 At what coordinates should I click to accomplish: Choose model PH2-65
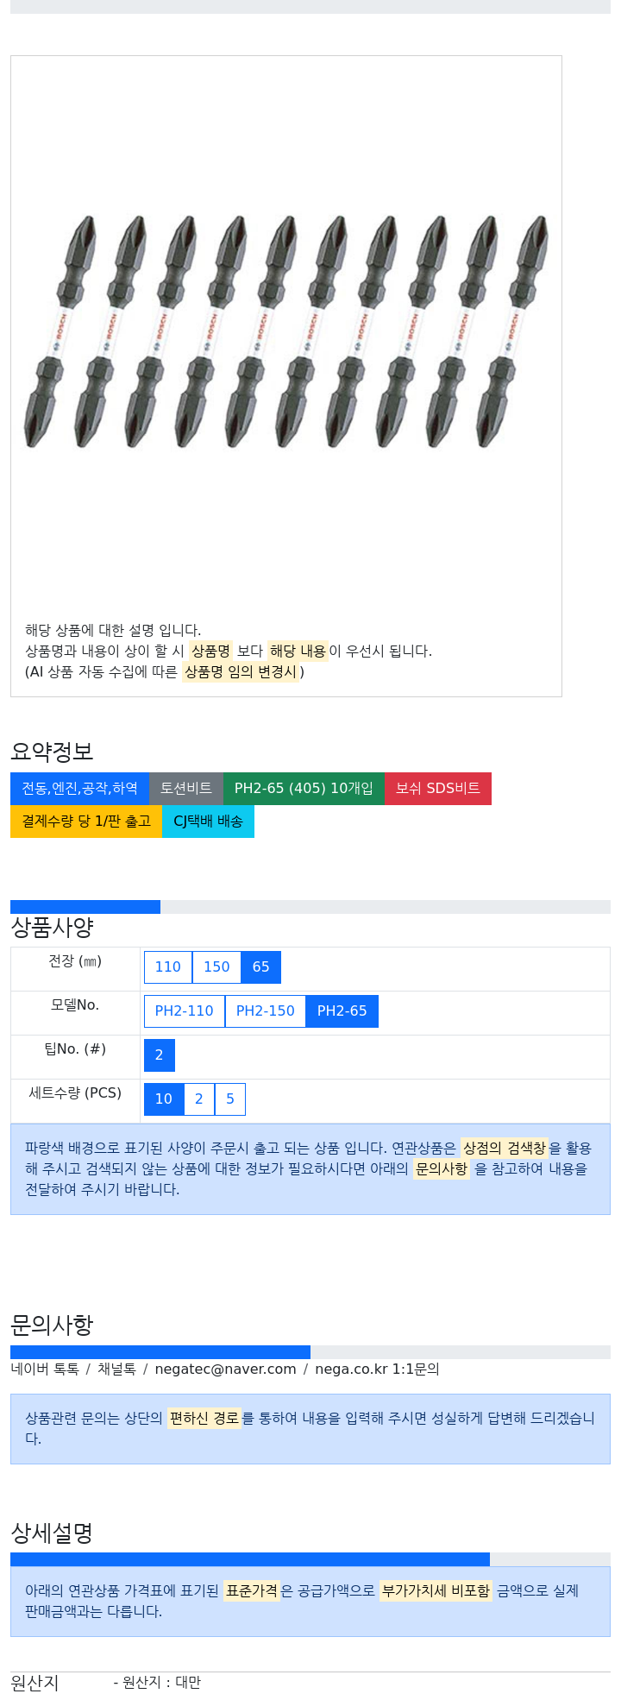342,1011
